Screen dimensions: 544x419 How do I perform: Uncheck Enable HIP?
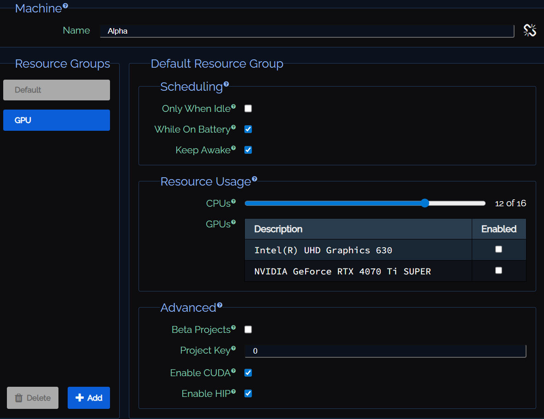tap(248, 394)
